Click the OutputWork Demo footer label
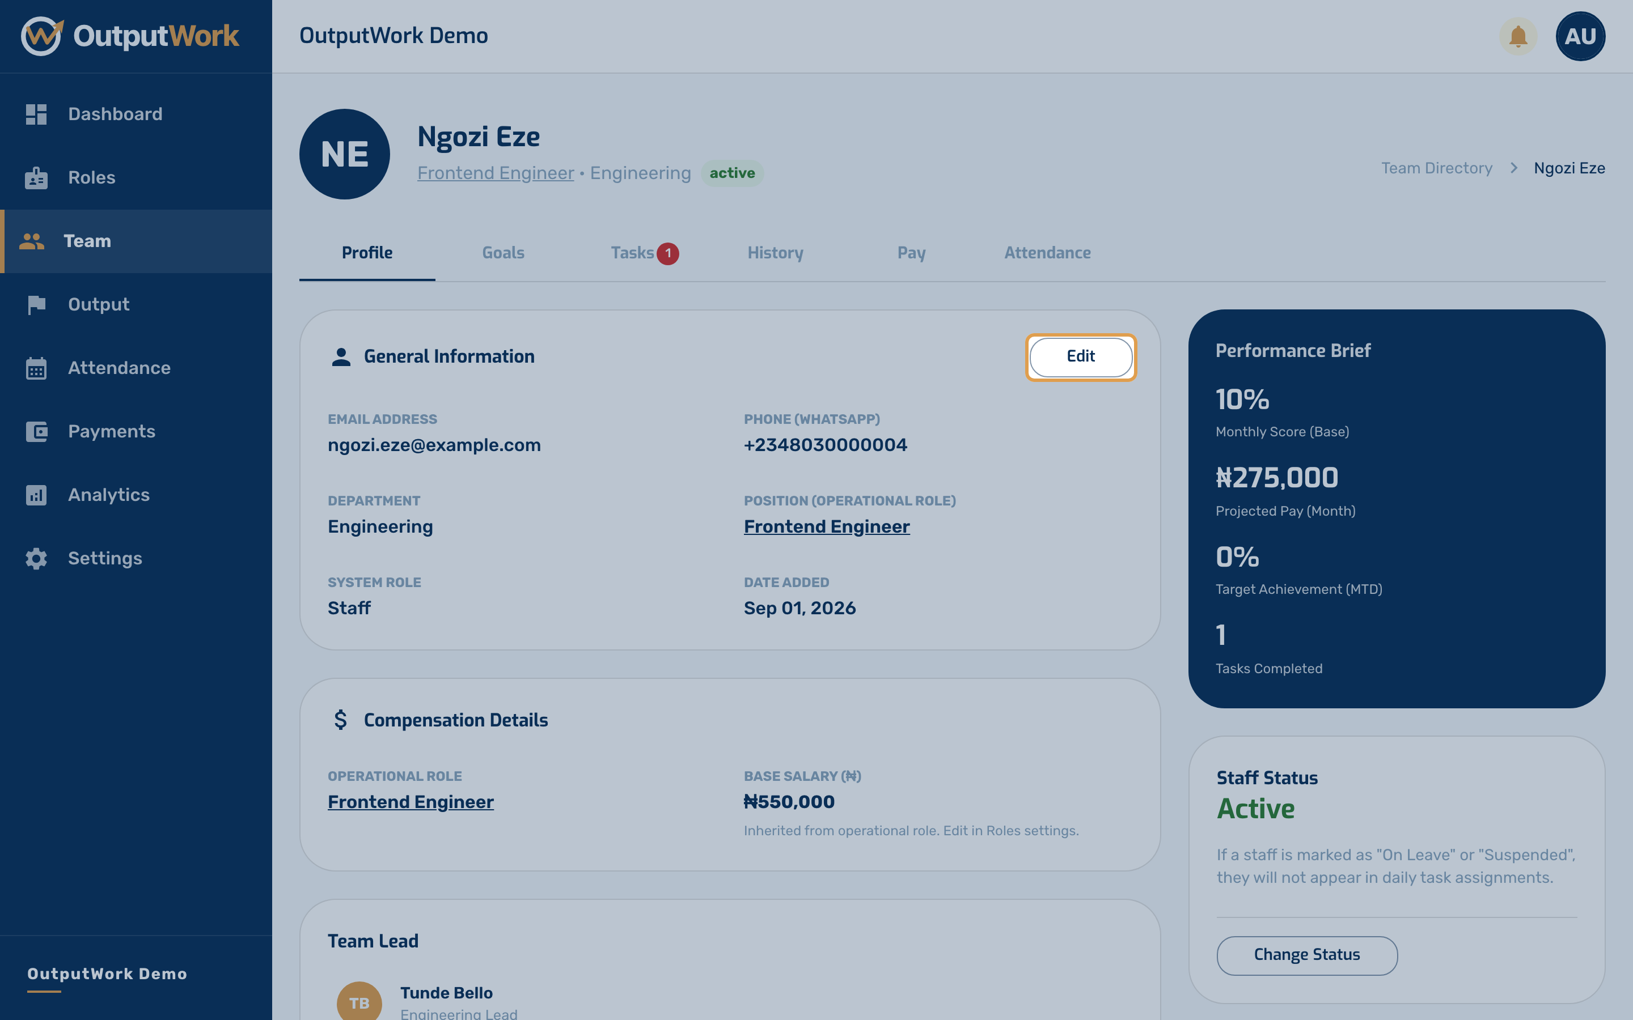 107,974
